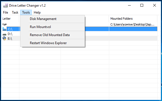Minimize the Drive Letter Changer window
Viewport: 162px width, 101px height.
[x=129, y=5]
